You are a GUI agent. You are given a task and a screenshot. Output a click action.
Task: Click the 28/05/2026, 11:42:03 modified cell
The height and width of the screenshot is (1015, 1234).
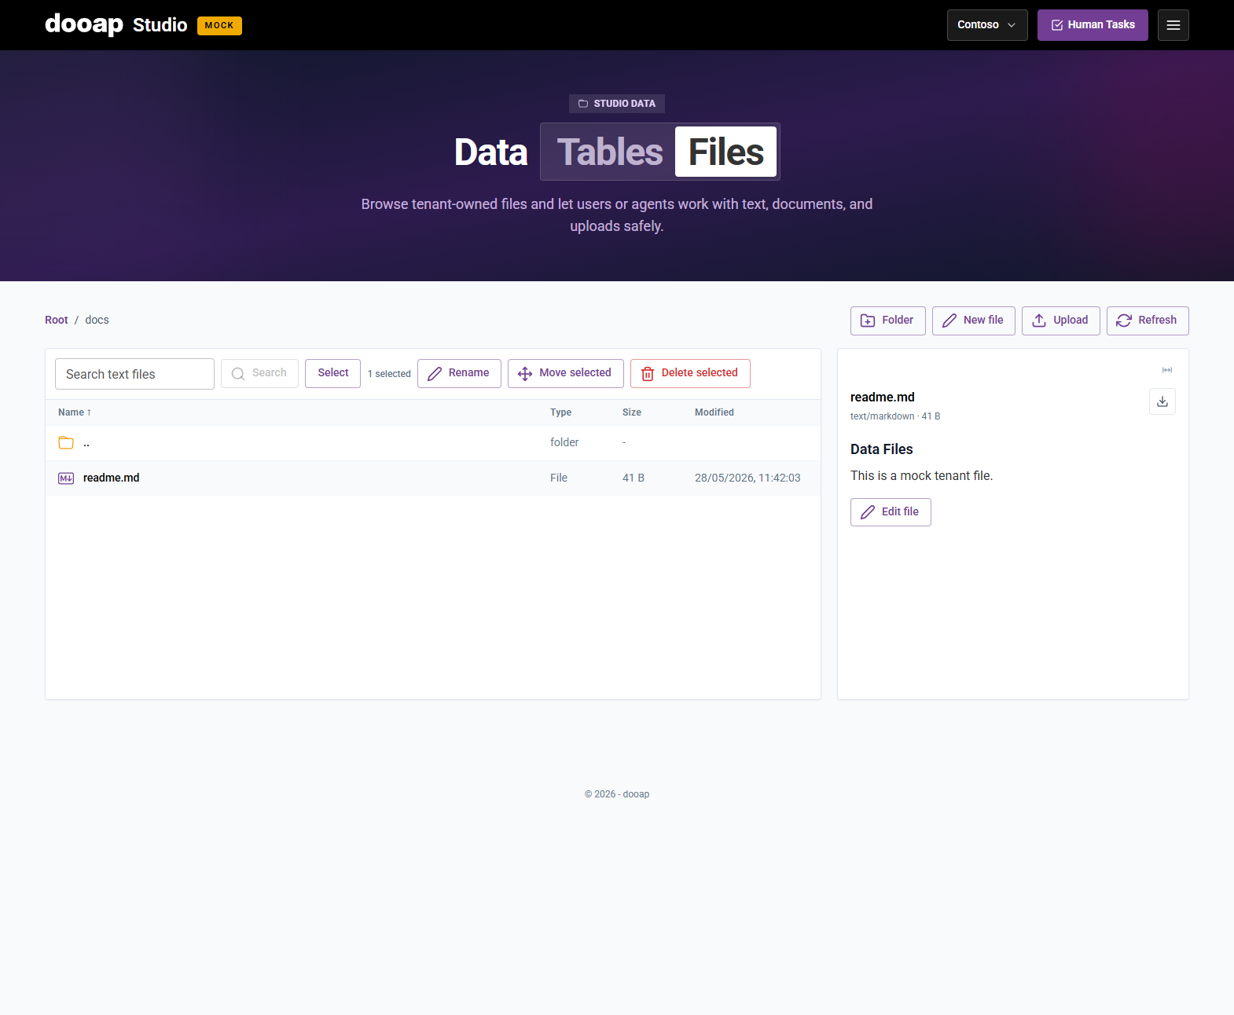point(747,478)
